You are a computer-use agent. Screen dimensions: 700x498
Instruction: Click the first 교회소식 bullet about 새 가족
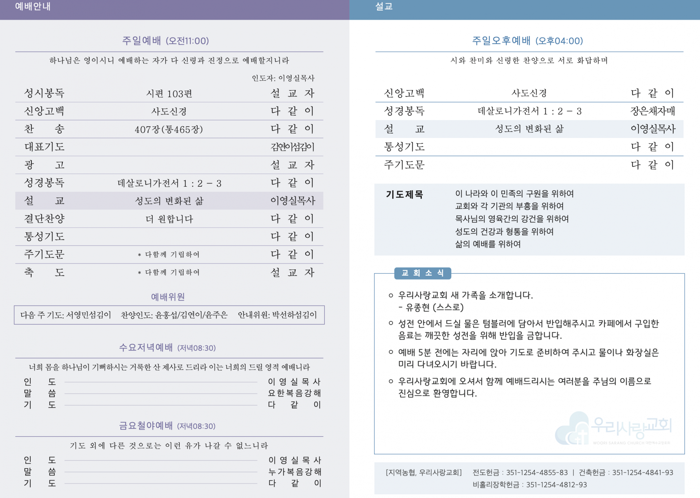click(x=465, y=295)
